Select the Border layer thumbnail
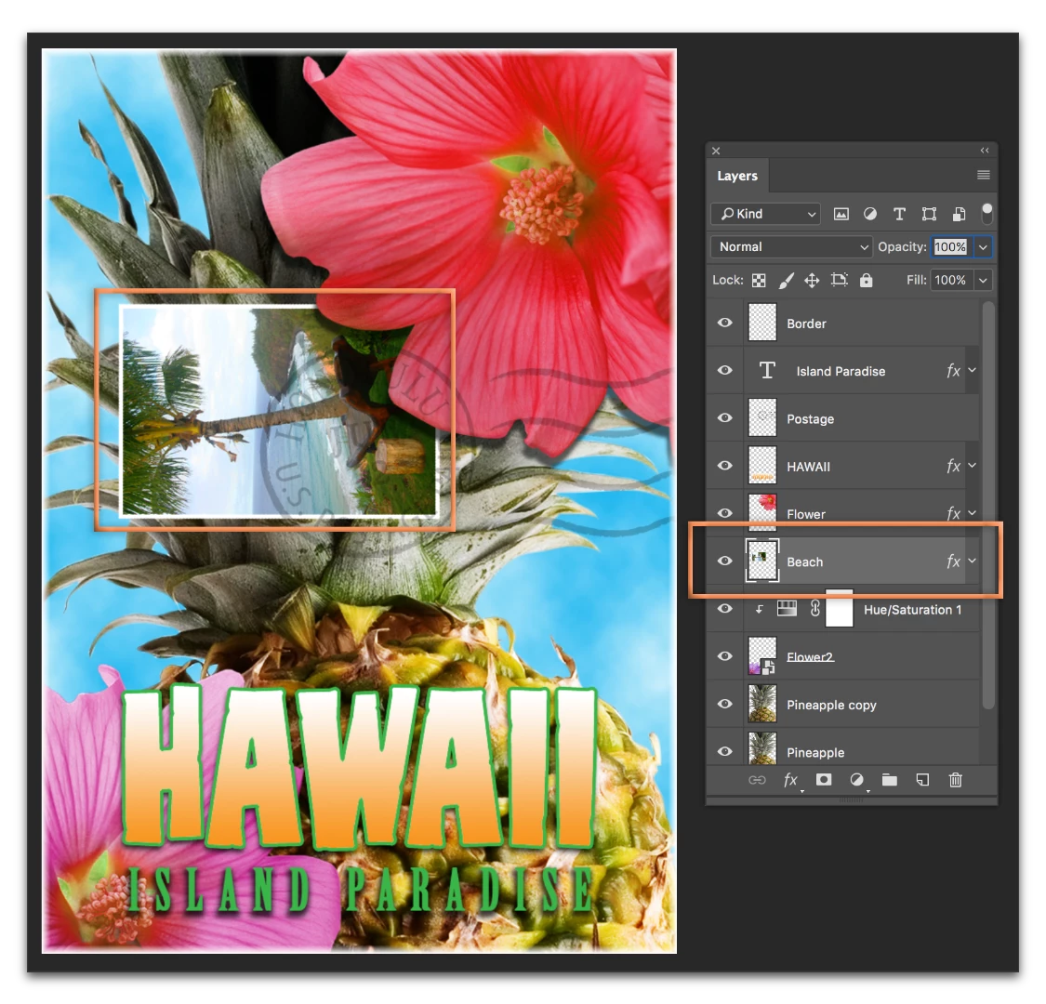 tap(762, 323)
